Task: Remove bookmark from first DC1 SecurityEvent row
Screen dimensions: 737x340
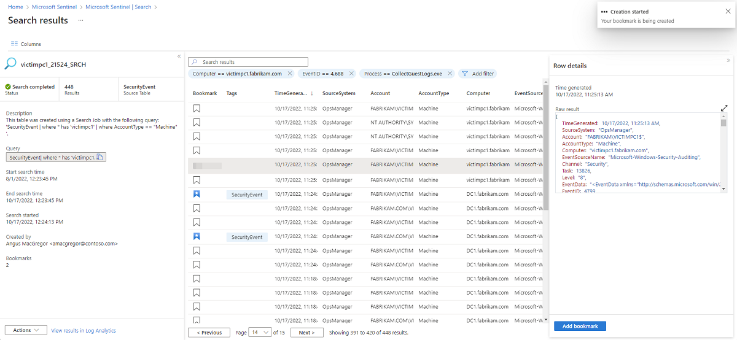Action: pyautogui.click(x=197, y=195)
